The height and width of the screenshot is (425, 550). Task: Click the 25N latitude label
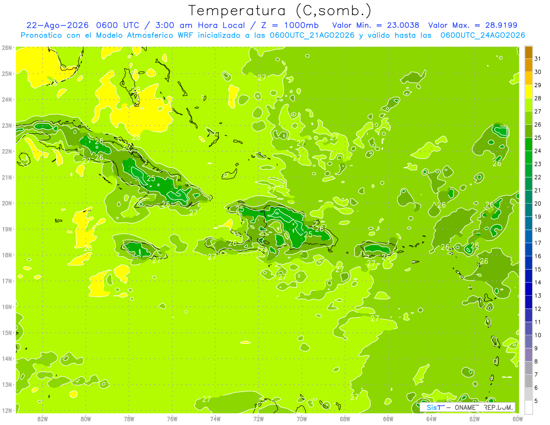click(6, 73)
